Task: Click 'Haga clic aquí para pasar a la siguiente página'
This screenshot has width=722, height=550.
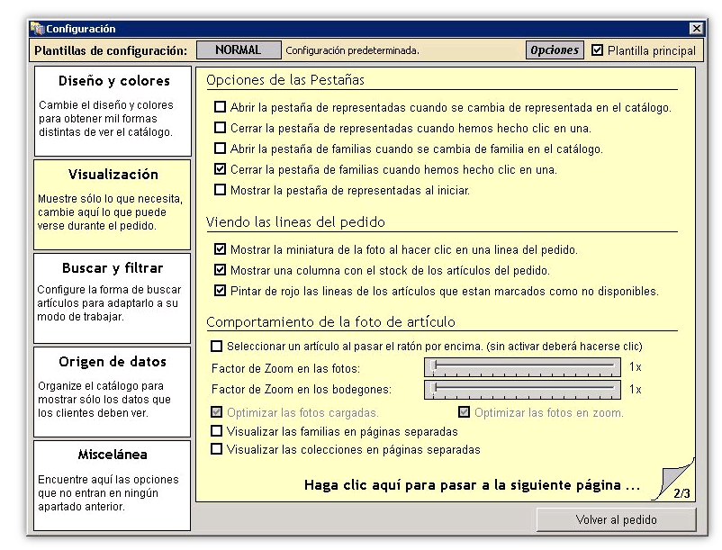Action: point(472,485)
